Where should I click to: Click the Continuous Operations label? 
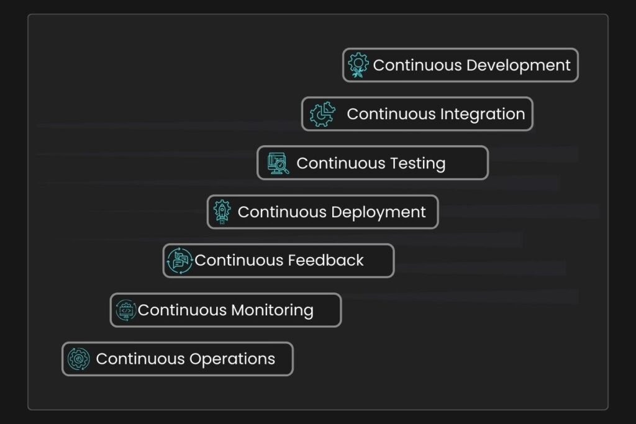[185, 359]
